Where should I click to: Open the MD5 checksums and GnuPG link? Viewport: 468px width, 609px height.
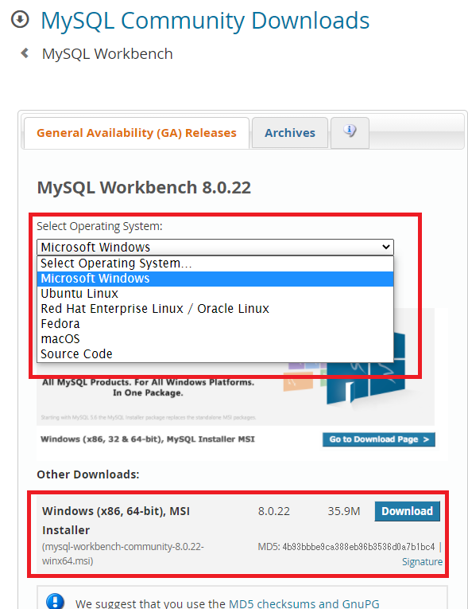[x=304, y=603]
